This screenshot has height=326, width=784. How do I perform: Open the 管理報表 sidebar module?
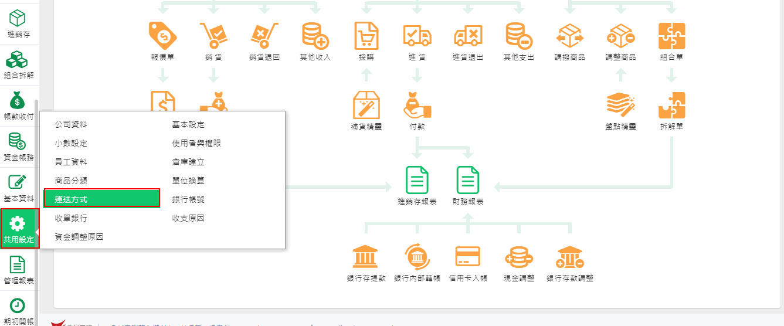click(x=18, y=270)
